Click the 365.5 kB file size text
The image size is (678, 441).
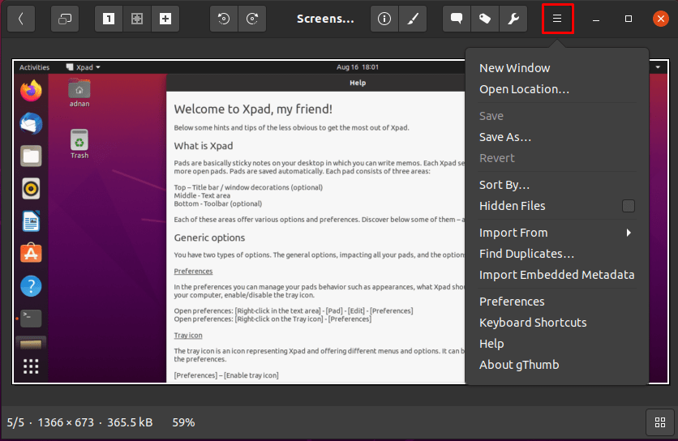pos(130,422)
